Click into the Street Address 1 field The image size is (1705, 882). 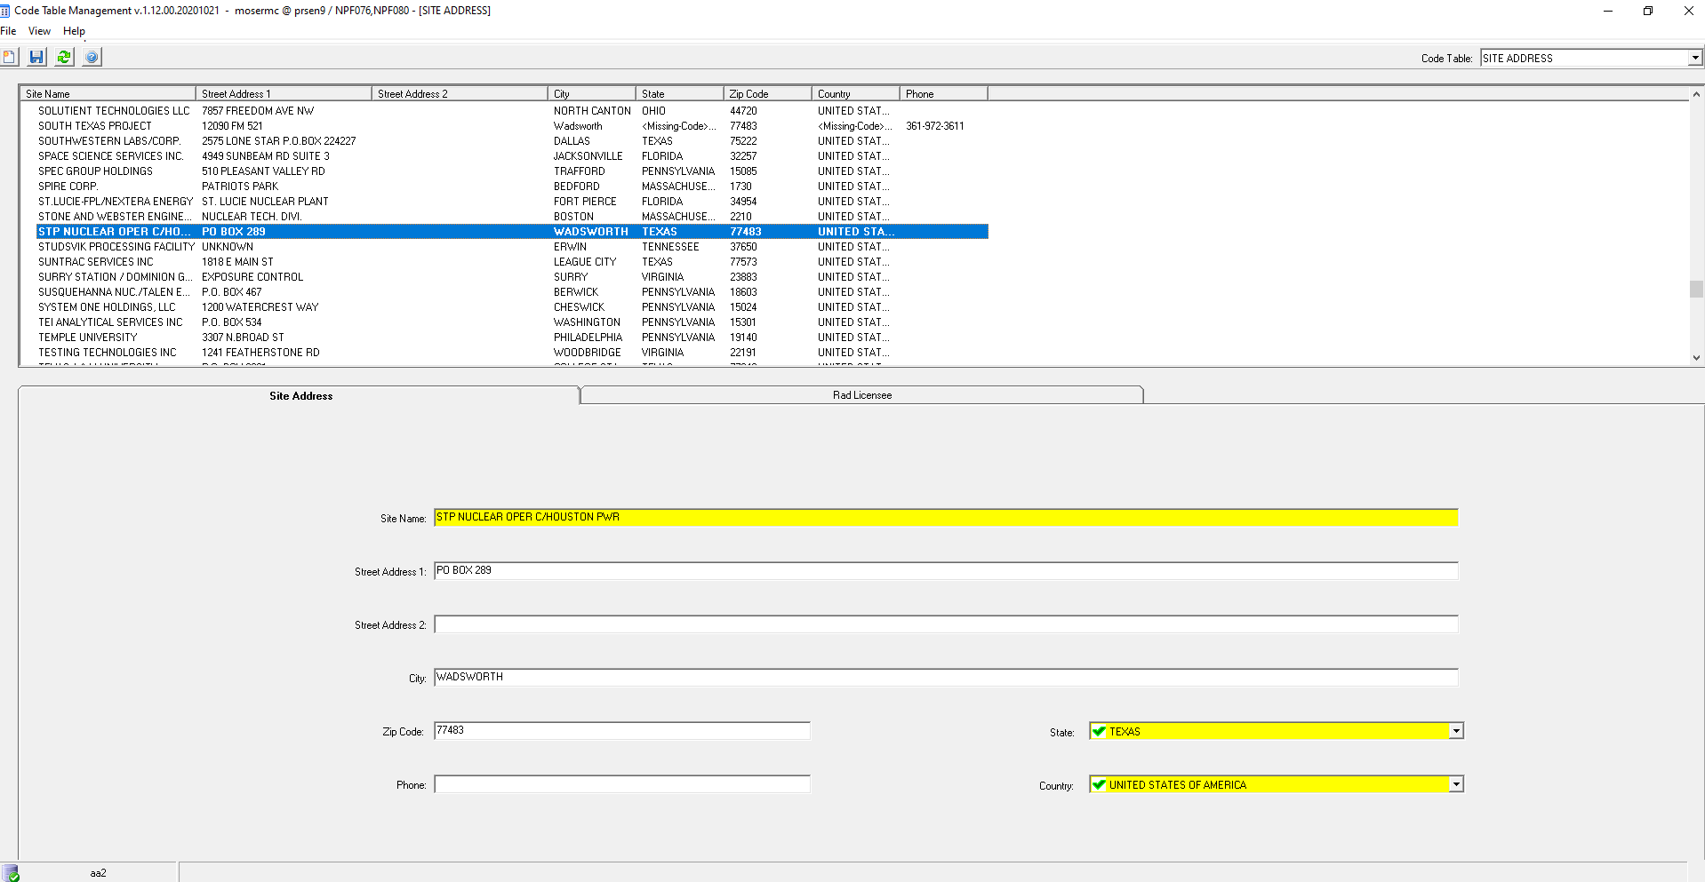[946, 570]
